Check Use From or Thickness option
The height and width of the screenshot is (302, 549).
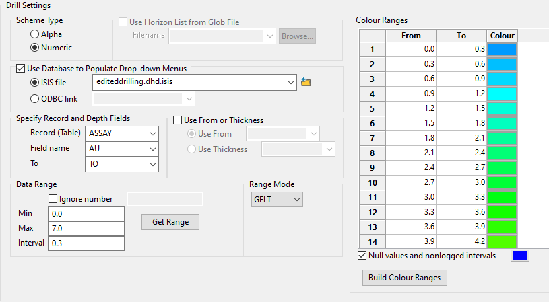pos(178,120)
